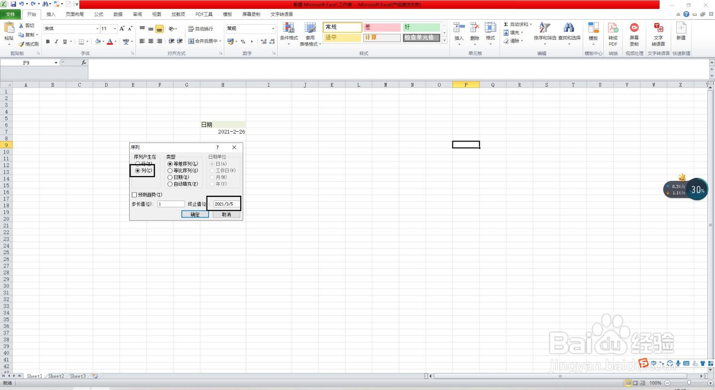715x390 pixels.
Task: Open 条件格式 conditional formatting
Action: (289, 33)
